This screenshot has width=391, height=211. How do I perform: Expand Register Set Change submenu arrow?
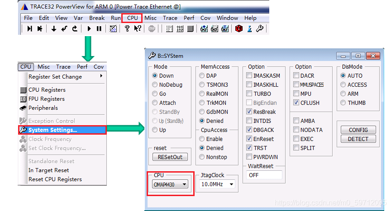pyautogui.click(x=101, y=76)
